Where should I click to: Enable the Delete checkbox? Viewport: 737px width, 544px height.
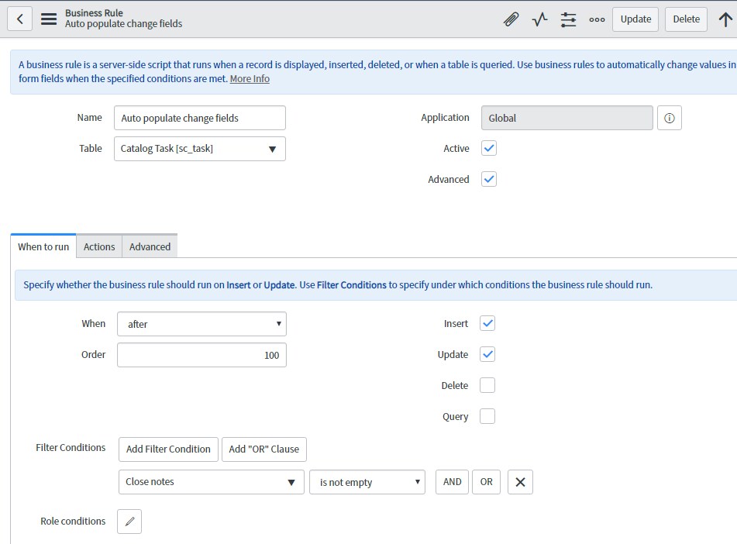click(487, 385)
